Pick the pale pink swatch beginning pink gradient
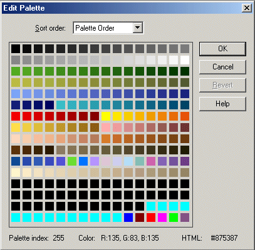The height and width of the screenshot is (250, 255). [x=106, y=127]
